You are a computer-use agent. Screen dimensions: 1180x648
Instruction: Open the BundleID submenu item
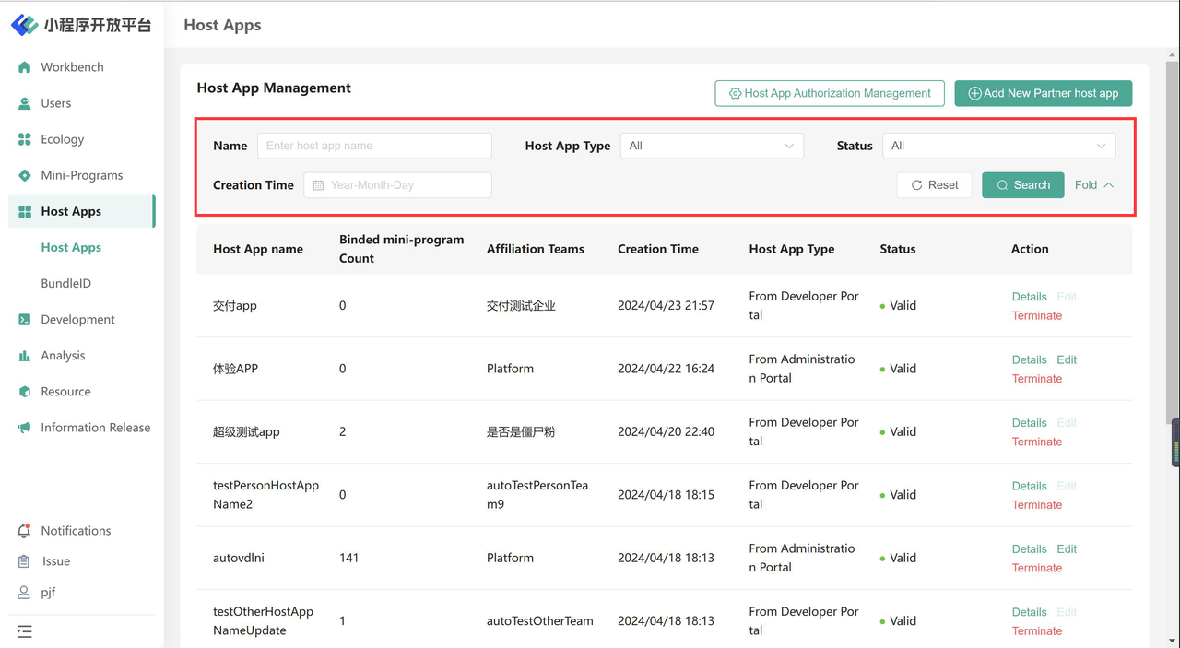pyautogui.click(x=66, y=283)
